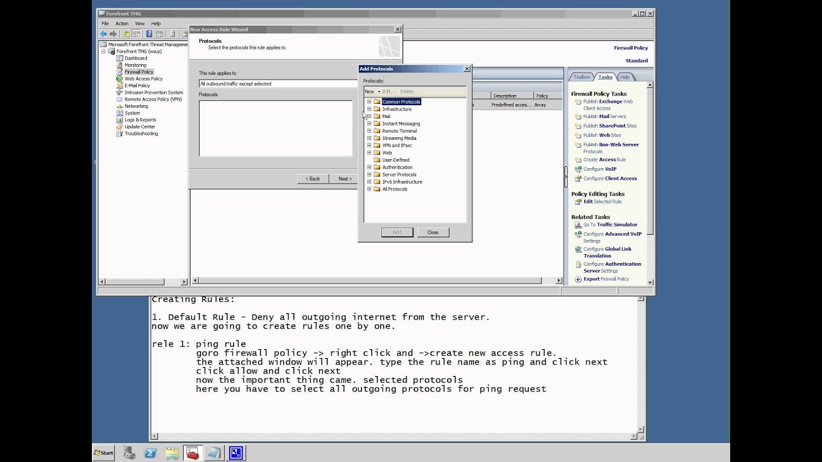Click the Up one level folder icon

127,34
